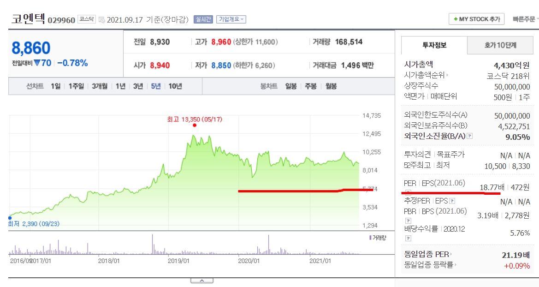Click the 전일 value 8,930
Image resolution: width=539 pixels, height=287 pixels.
pos(160,42)
